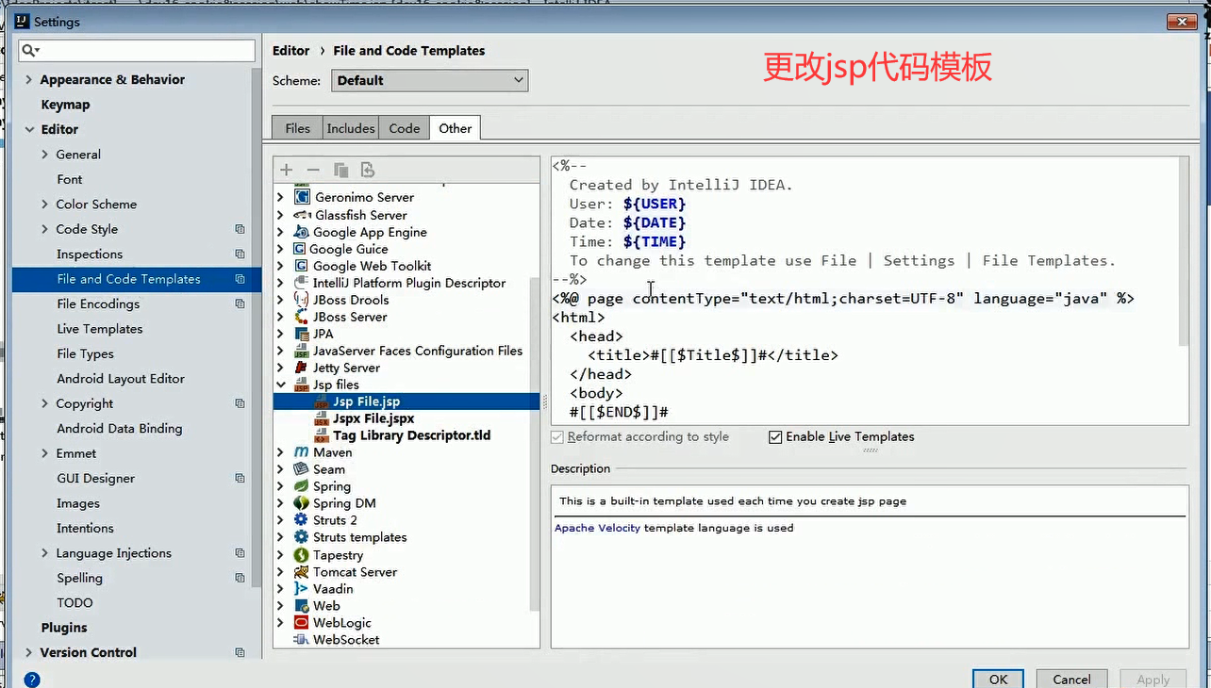This screenshot has height=688, width=1211.
Task: Click the JPA icon
Action: click(x=302, y=334)
